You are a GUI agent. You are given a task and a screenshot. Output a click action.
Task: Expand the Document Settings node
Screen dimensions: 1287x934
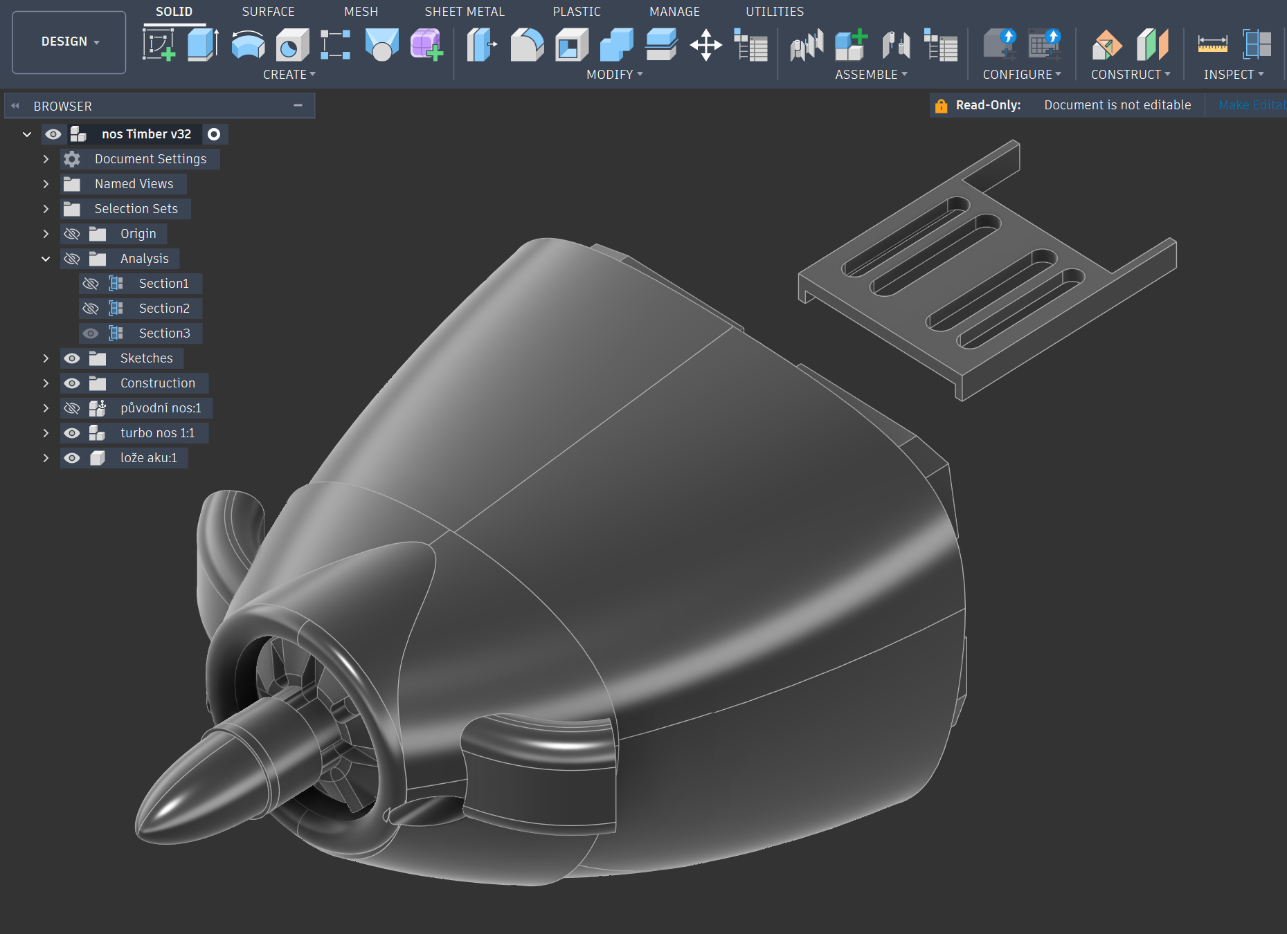(x=46, y=159)
